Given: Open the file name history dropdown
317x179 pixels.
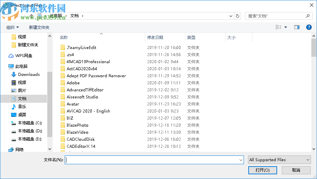Looking at the screenshot, I should (x=241, y=160).
